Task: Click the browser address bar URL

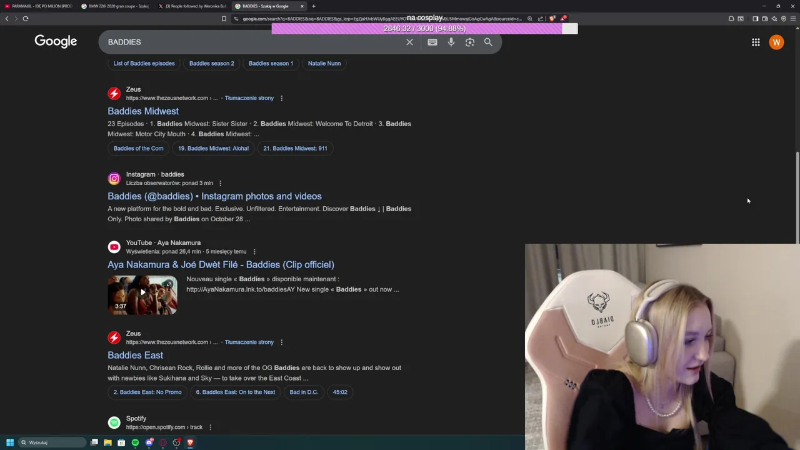Action: pos(381,19)
